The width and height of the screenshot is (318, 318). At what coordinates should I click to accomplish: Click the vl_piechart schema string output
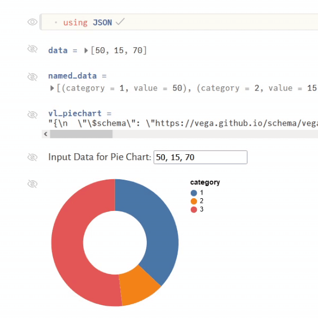pos(183,123)
